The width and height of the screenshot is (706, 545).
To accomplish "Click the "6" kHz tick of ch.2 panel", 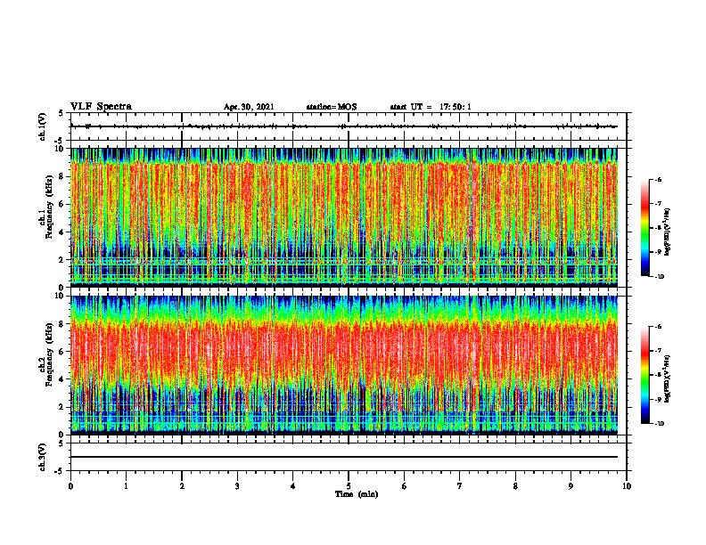I will pos(62,352).
